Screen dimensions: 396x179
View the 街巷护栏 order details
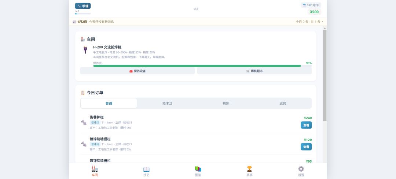(x=306, y=125)
